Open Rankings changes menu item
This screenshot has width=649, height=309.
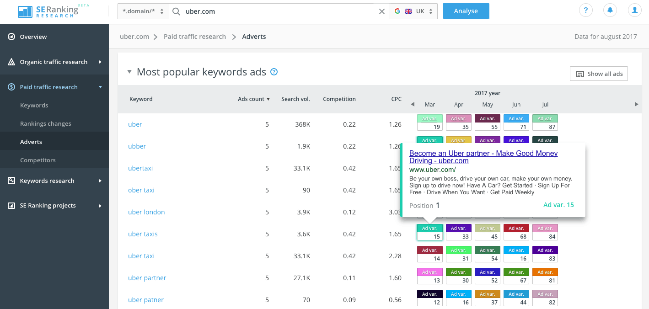point(45,123)
